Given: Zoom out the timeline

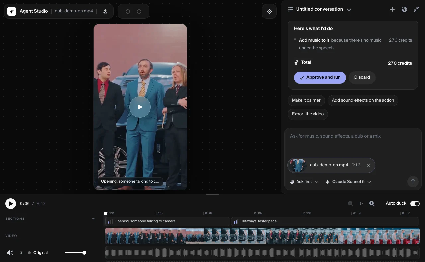Looking at the screenshot, I should [350, 203].
